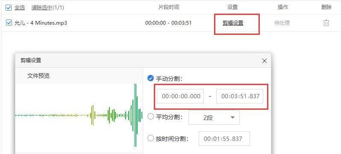Edit the end time field 00:03:51.837
This screenshot has width=341, height=154.
(x=240, y=96)
